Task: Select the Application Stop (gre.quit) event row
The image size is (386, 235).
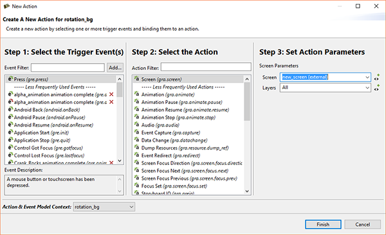Action: [60, 140]
